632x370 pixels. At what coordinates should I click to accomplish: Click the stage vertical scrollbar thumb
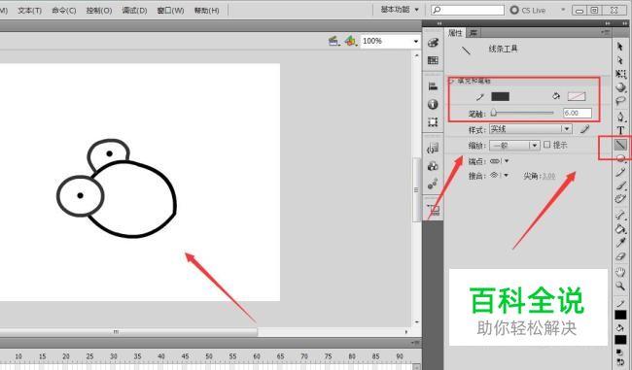[x=416, y=189]
